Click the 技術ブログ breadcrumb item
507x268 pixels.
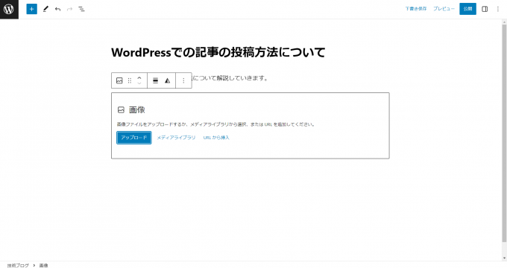pyautogui.click(x=18, y=266)
